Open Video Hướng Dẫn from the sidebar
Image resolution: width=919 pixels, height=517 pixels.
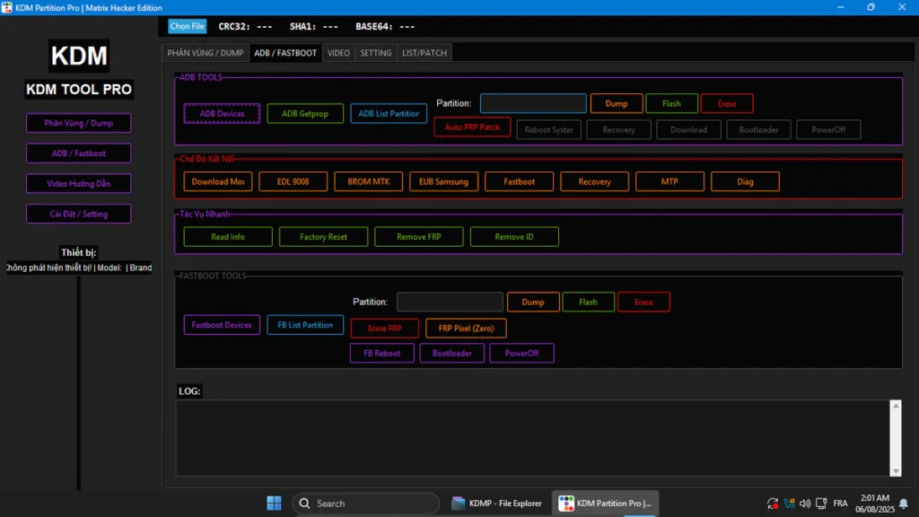click(x=78, y=184)
